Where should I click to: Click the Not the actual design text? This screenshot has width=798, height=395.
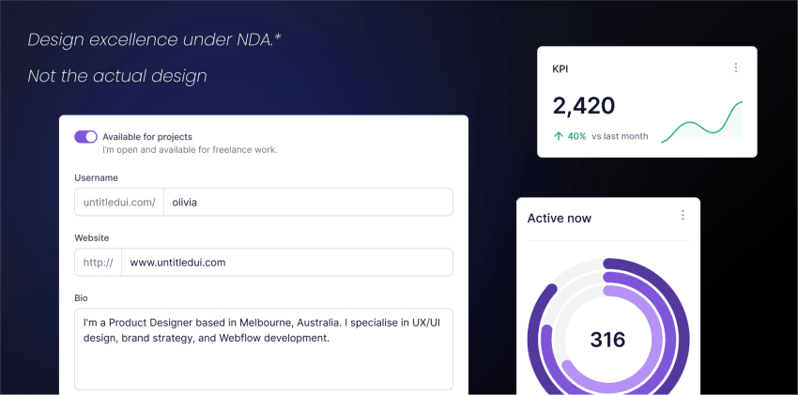(117, 76)
